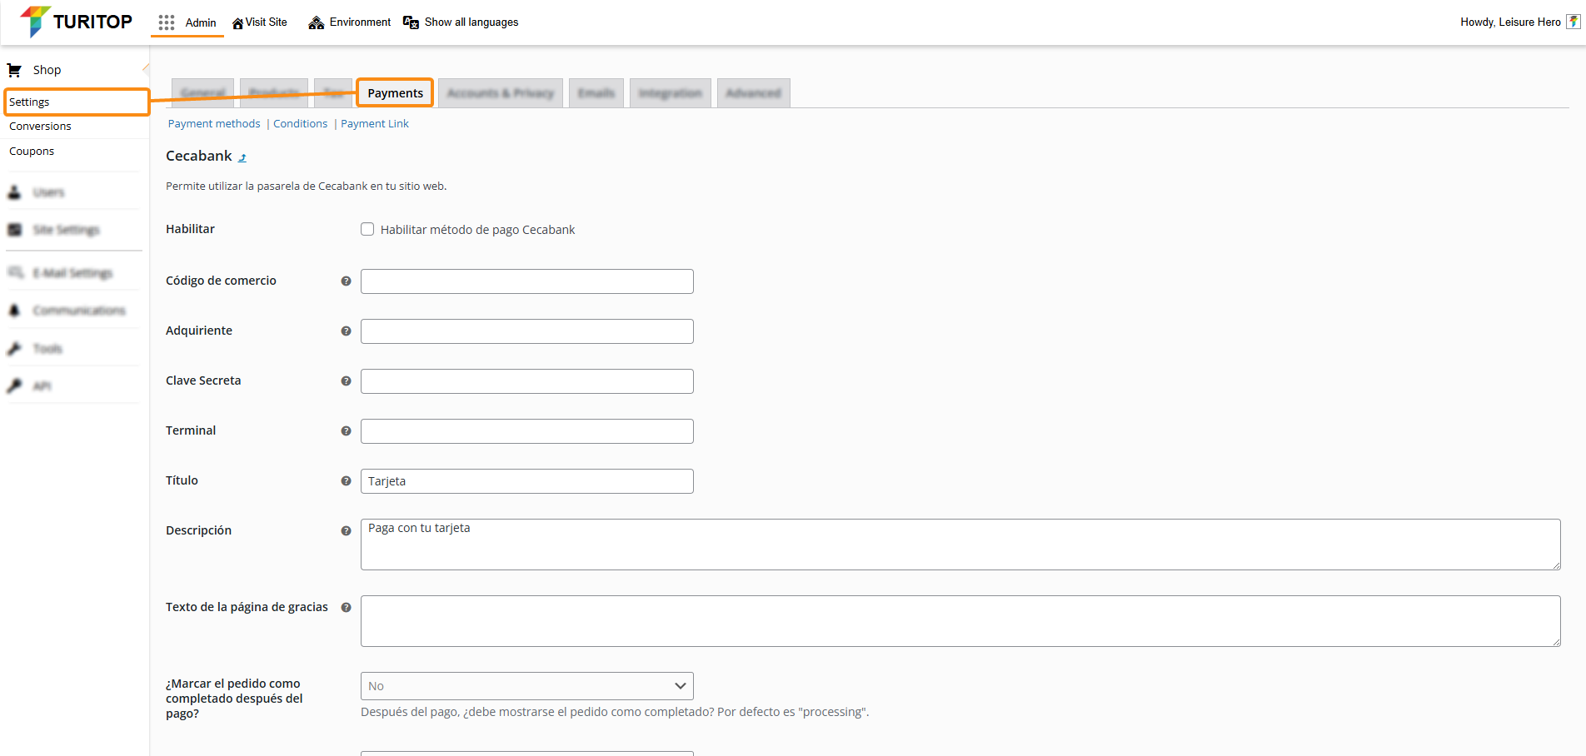Image resolution: width=1586 pixels, height=756 pixels.
Task: Click help icon next to Clave Secreta
Action: point(346,381)
